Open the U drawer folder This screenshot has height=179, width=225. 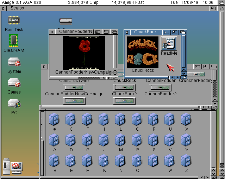(169, 119)
